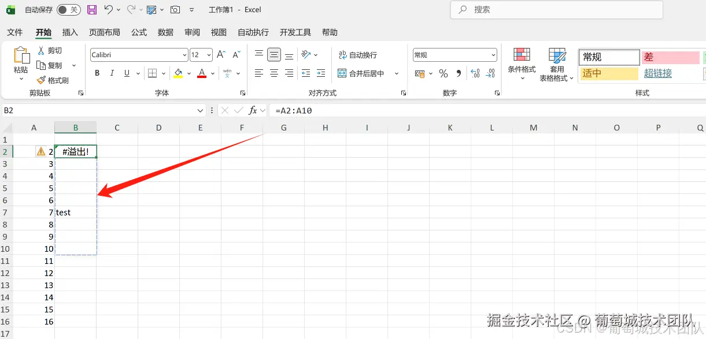Image resolution: width=706 pixels, height=339 pixels.
Task: Click the decrease font size icon
Action: pos(236,55)
